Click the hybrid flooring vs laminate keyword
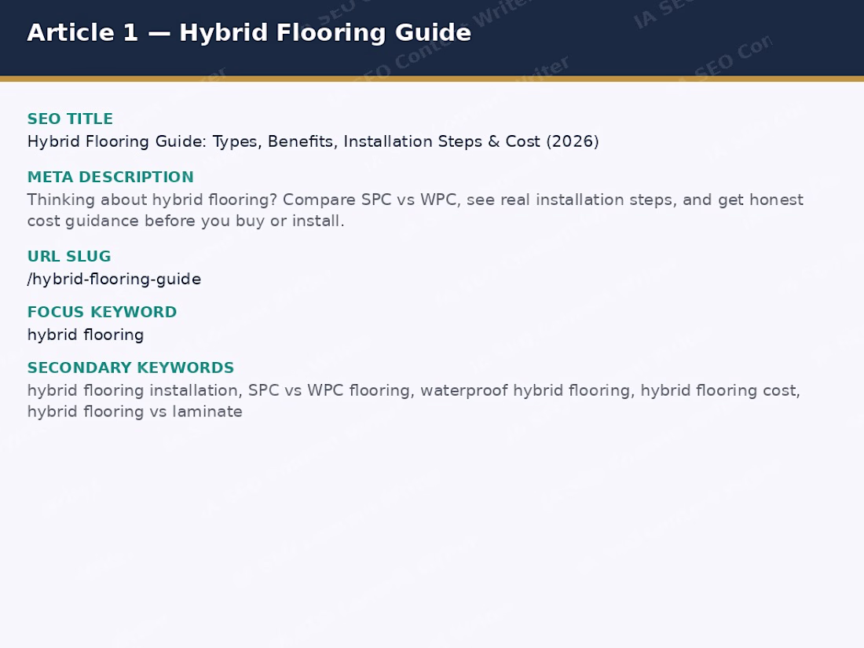This screenshot has height=648, width=864. (x=135, y=412)
